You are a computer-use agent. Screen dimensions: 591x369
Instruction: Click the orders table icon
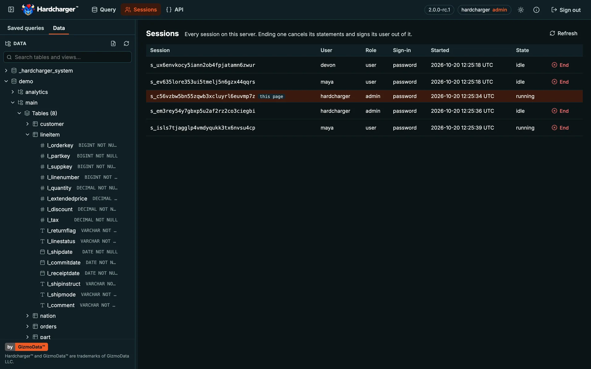point(35,326)
